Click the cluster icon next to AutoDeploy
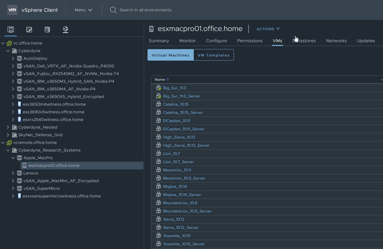Image resolution: width=383 pixels, height=249 pixels. tap(19, 58)
